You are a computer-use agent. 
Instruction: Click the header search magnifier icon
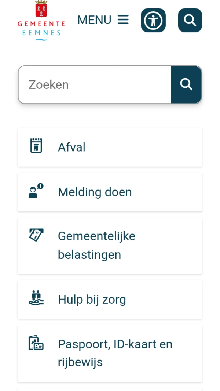click(190, 20)
